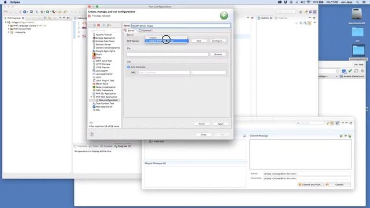Screen dimensions: 370x208
Task: Select Apache Tomcat configuration type
Action: 103,35
